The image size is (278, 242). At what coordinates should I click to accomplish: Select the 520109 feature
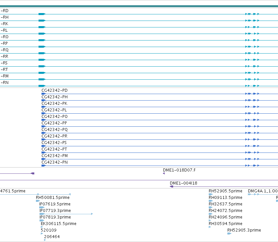(49, 230)
